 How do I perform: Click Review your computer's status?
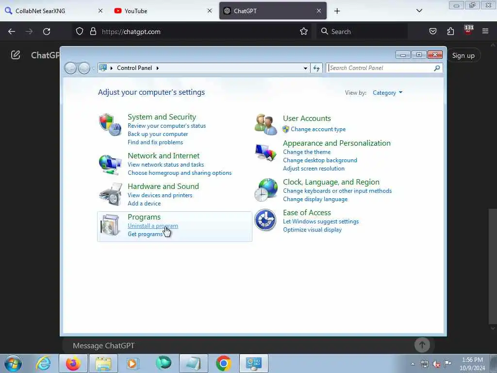point(167,126)
